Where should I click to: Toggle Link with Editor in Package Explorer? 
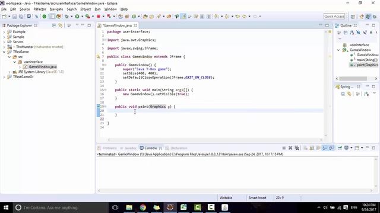click(x=61, y=25)
